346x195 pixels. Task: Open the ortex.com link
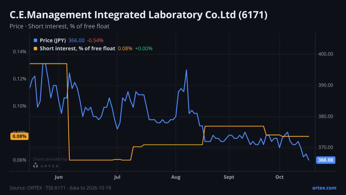[x=324, y=188]
